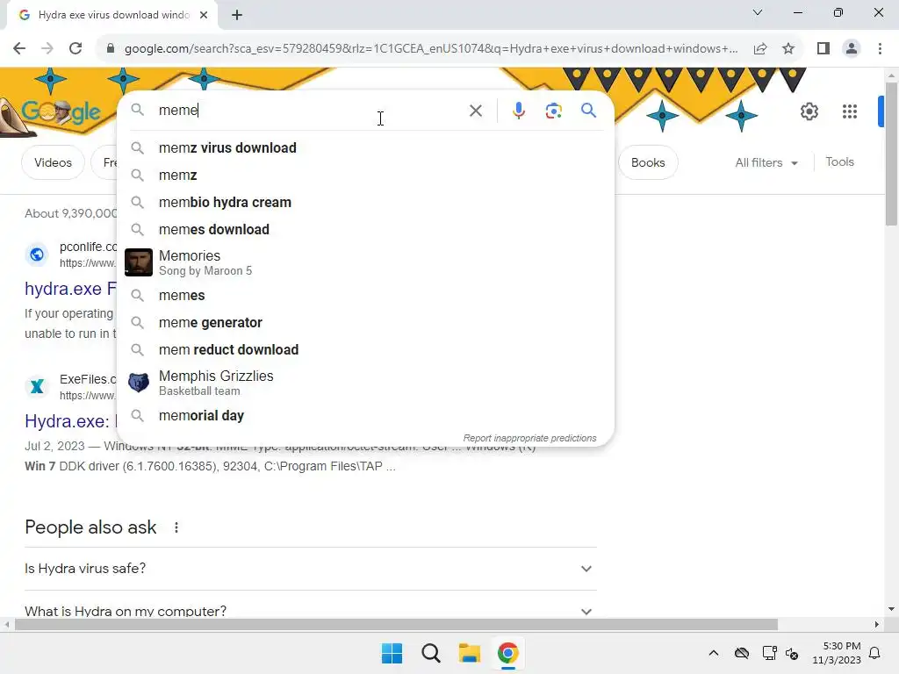This screenshot has width=899, height=674.
Task: Expand All filters dropdown
Action: (x=766, y=162)
